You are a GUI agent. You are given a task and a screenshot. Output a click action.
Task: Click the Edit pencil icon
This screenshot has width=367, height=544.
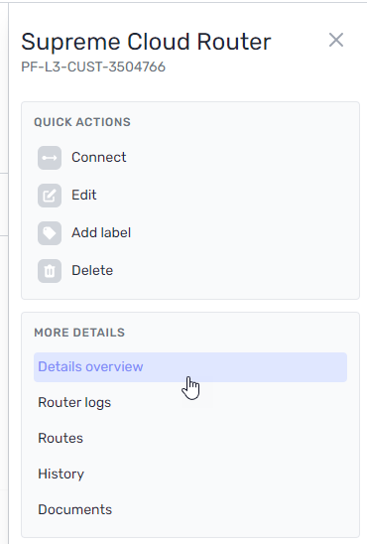[x=50, y=196]
